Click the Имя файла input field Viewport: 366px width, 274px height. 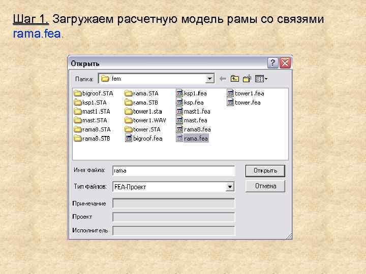(x=173, y=171)
